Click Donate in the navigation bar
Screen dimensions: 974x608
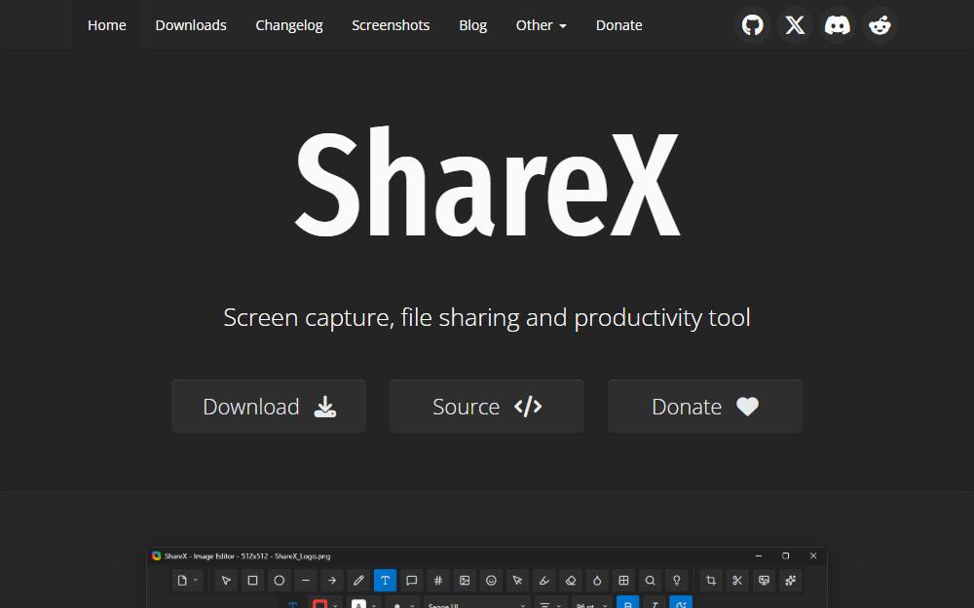(618, 25)
